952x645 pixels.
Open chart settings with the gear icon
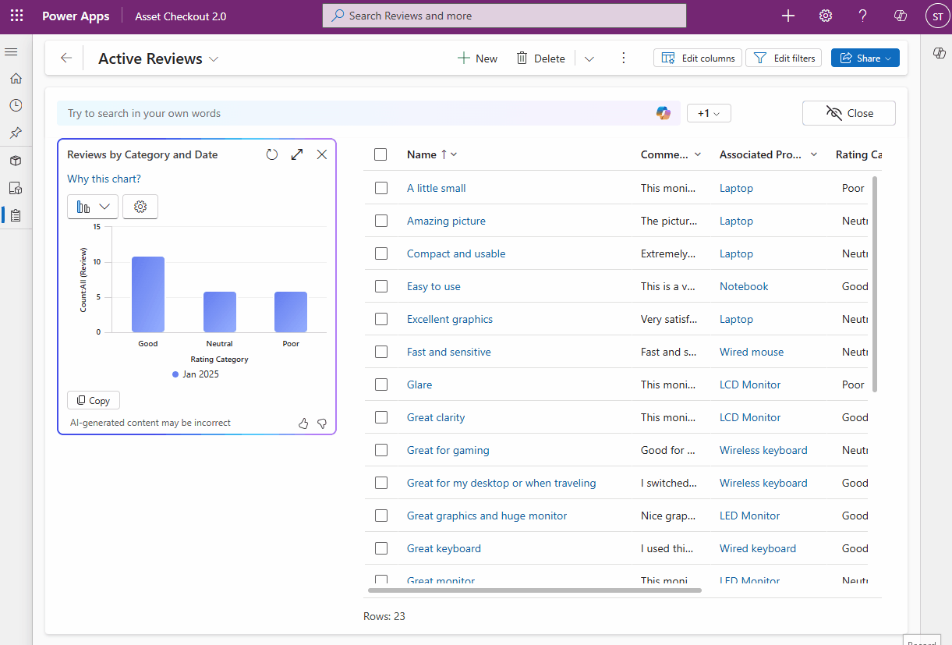click(140, 207)
